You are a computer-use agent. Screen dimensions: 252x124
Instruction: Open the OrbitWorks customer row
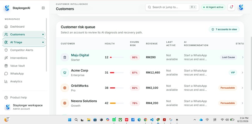[x=150, y=88]
